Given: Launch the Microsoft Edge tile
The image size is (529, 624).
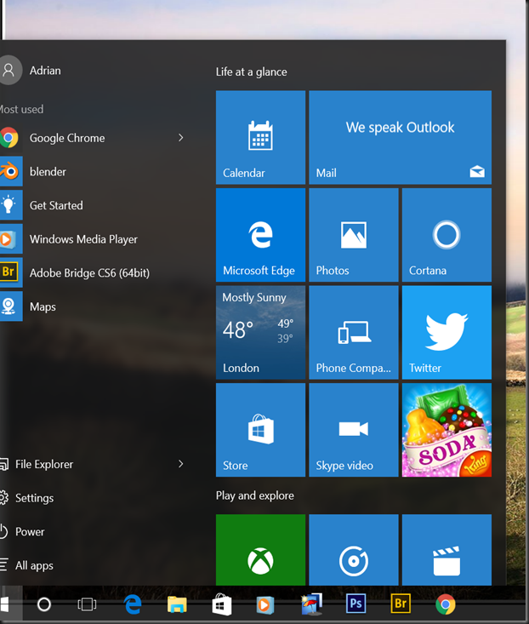Looking at the screenshot, I should (x=260, y=235).
